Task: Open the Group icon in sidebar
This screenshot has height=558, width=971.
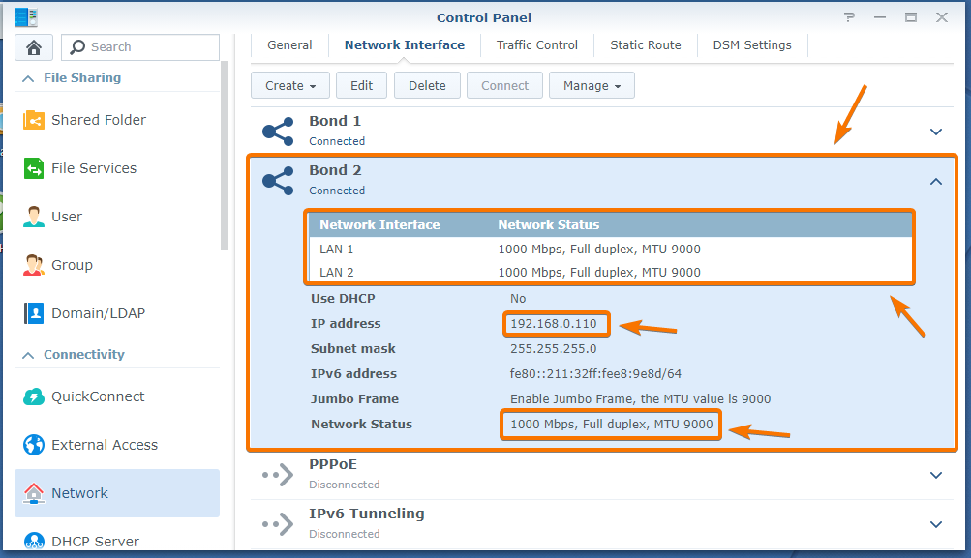Action: [x=34, y=265]
